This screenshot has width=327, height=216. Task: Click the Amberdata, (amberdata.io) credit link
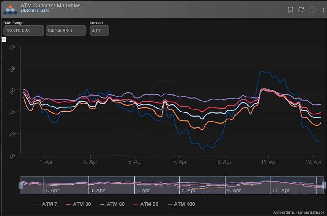pyautogui.click(x=298, y=212)
